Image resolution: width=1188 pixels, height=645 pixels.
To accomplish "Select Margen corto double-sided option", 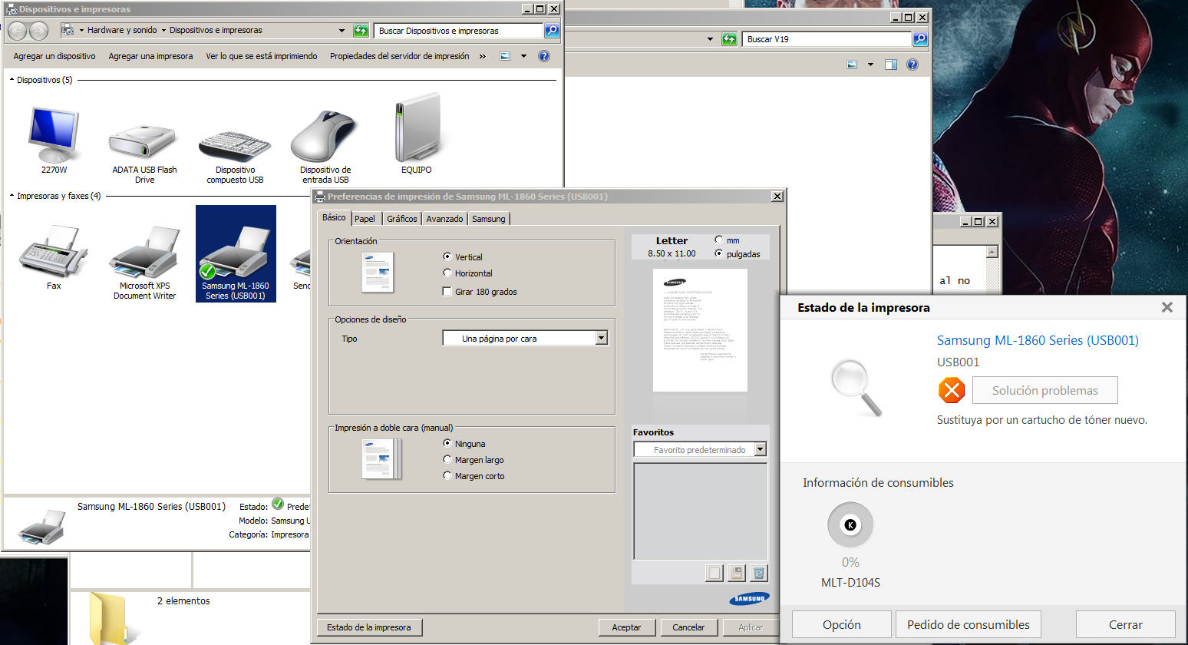I will pos(447,475).
